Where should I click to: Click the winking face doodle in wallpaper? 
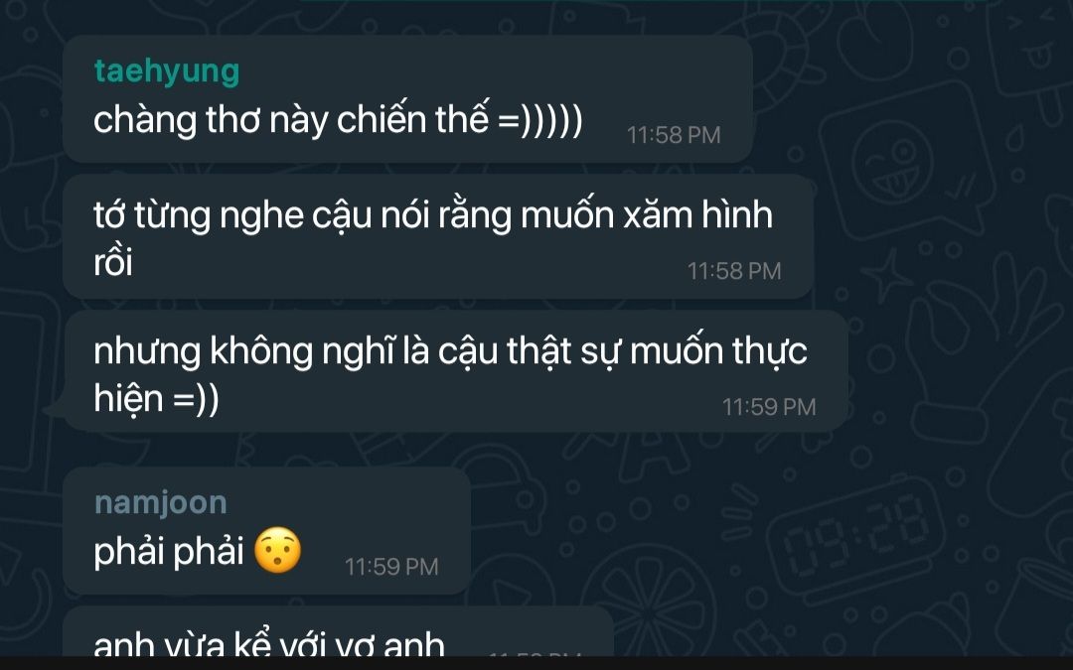point(891,164)
